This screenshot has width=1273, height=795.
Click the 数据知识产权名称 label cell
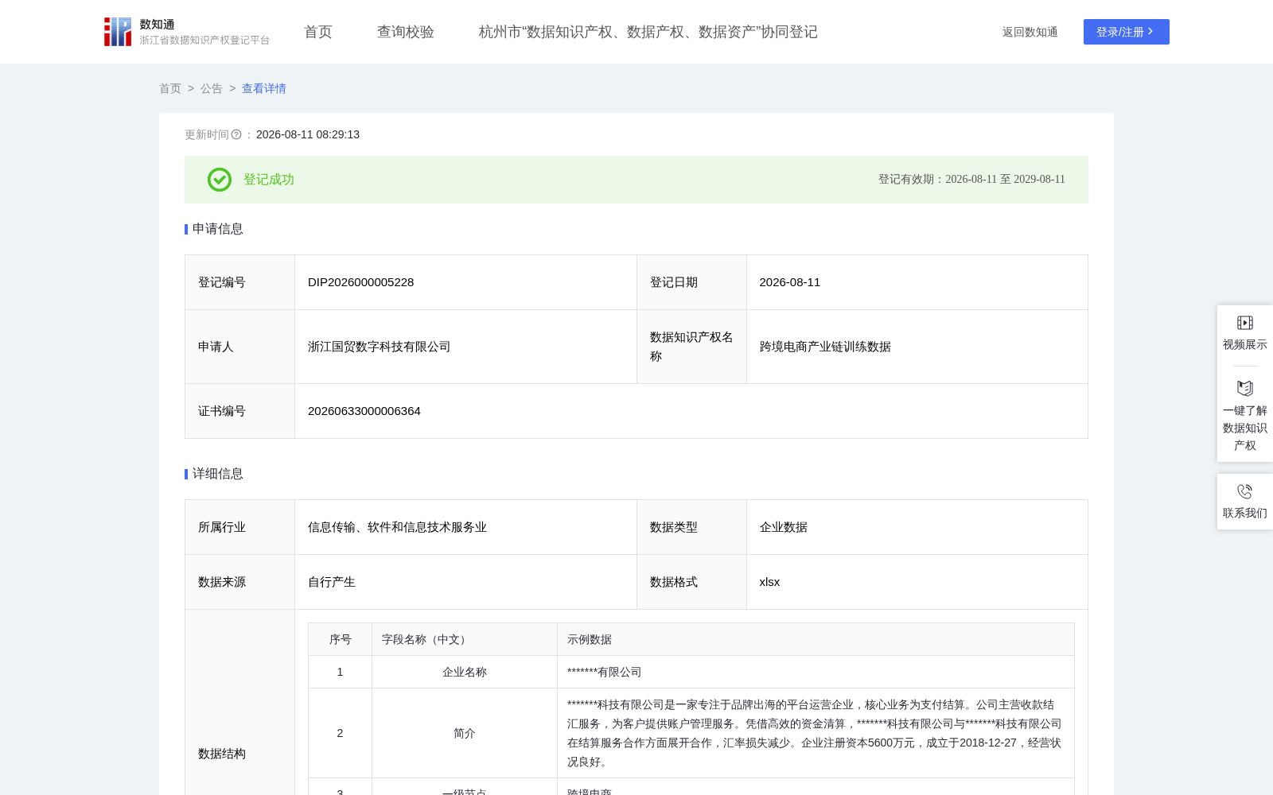691,347
